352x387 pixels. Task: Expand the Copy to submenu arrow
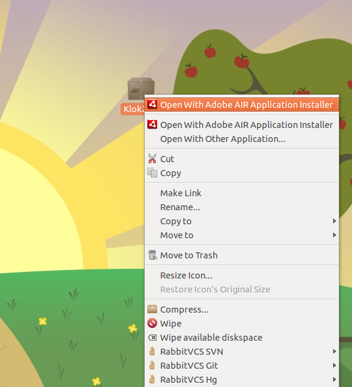click(x=334, y=221)
